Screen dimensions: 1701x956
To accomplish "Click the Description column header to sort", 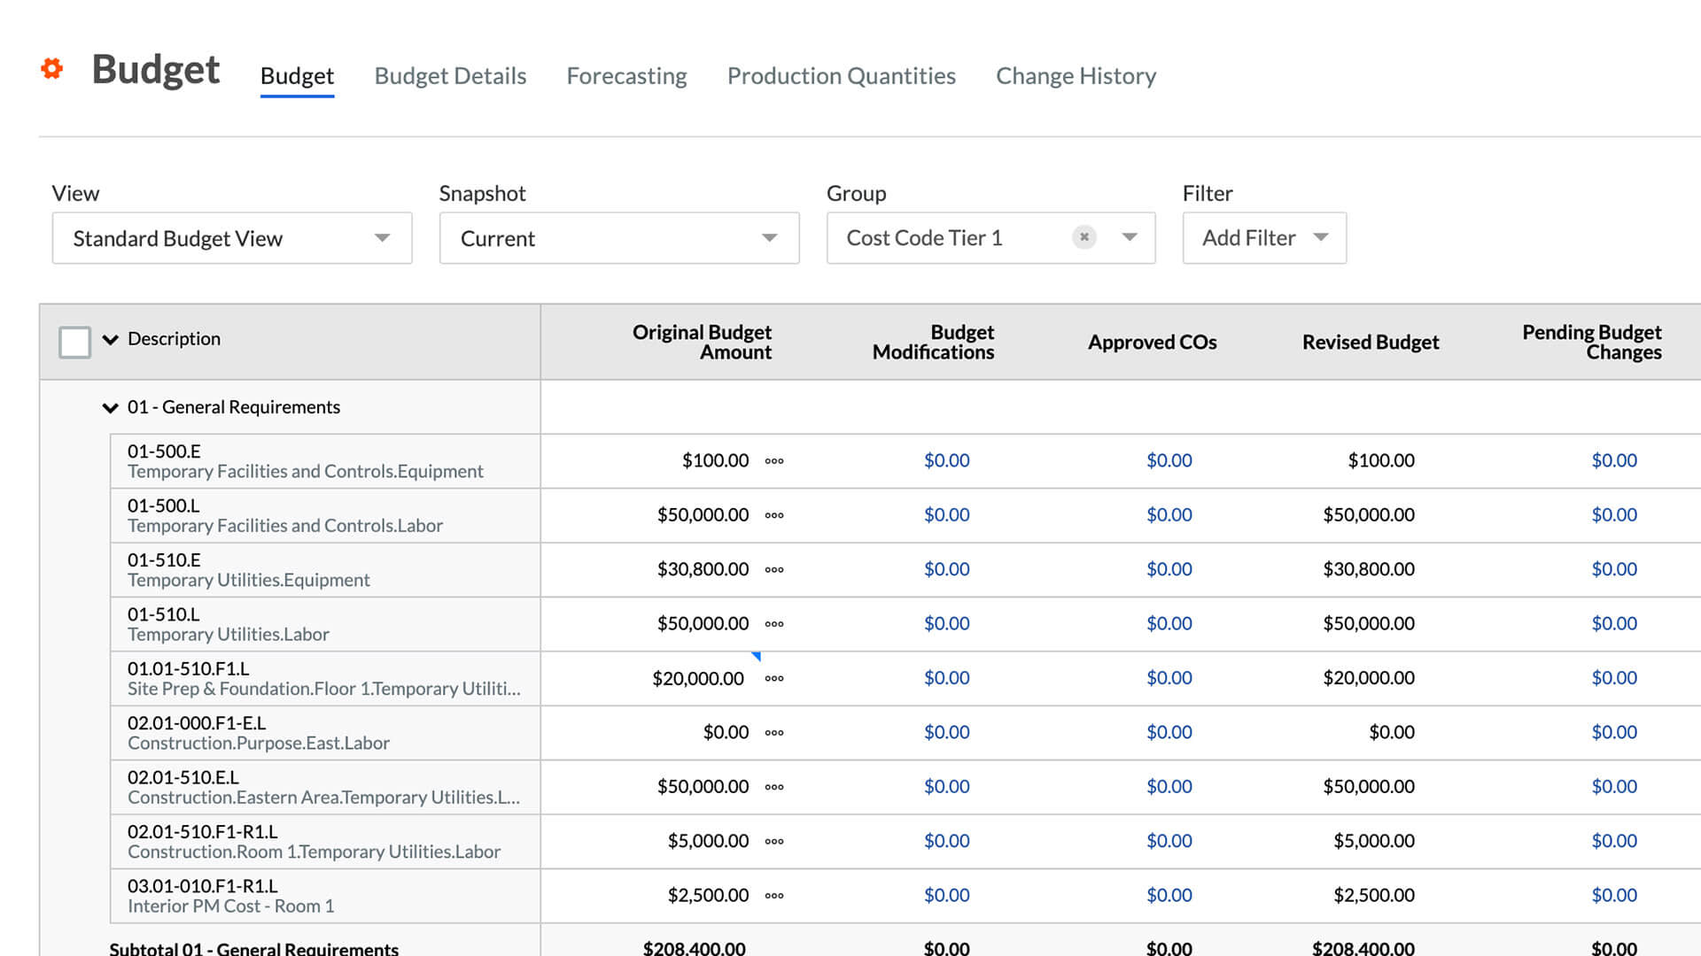I will pyautogui.click(x=173, y=338).
